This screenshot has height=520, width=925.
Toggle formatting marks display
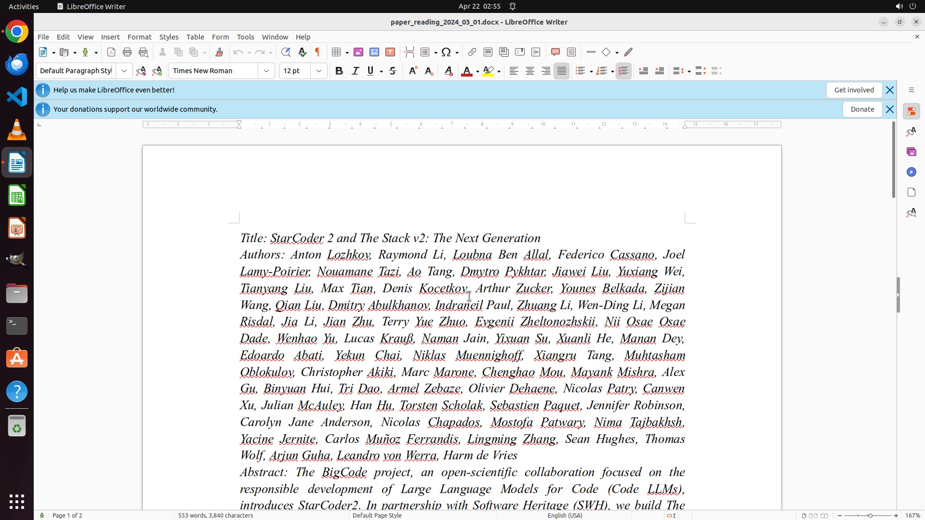point(317,52)
